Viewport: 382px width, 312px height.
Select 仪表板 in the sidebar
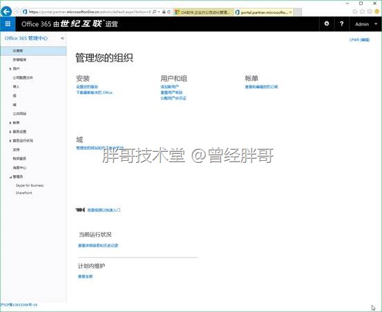click(x=33, y=51)
